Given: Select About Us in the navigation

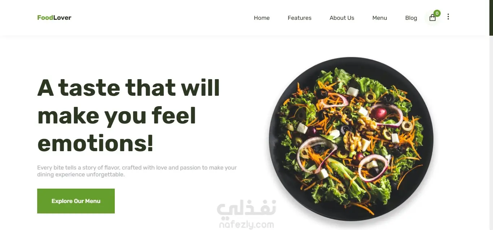Looking at the screenshot, I should tap(342, 18).
